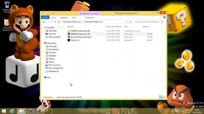Open Vídeos in navigation pane
This screenshot has height=114, width=204.
51,62
